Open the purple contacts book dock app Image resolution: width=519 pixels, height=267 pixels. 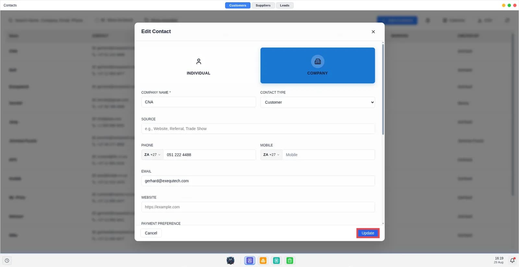[x=249, y=261]
